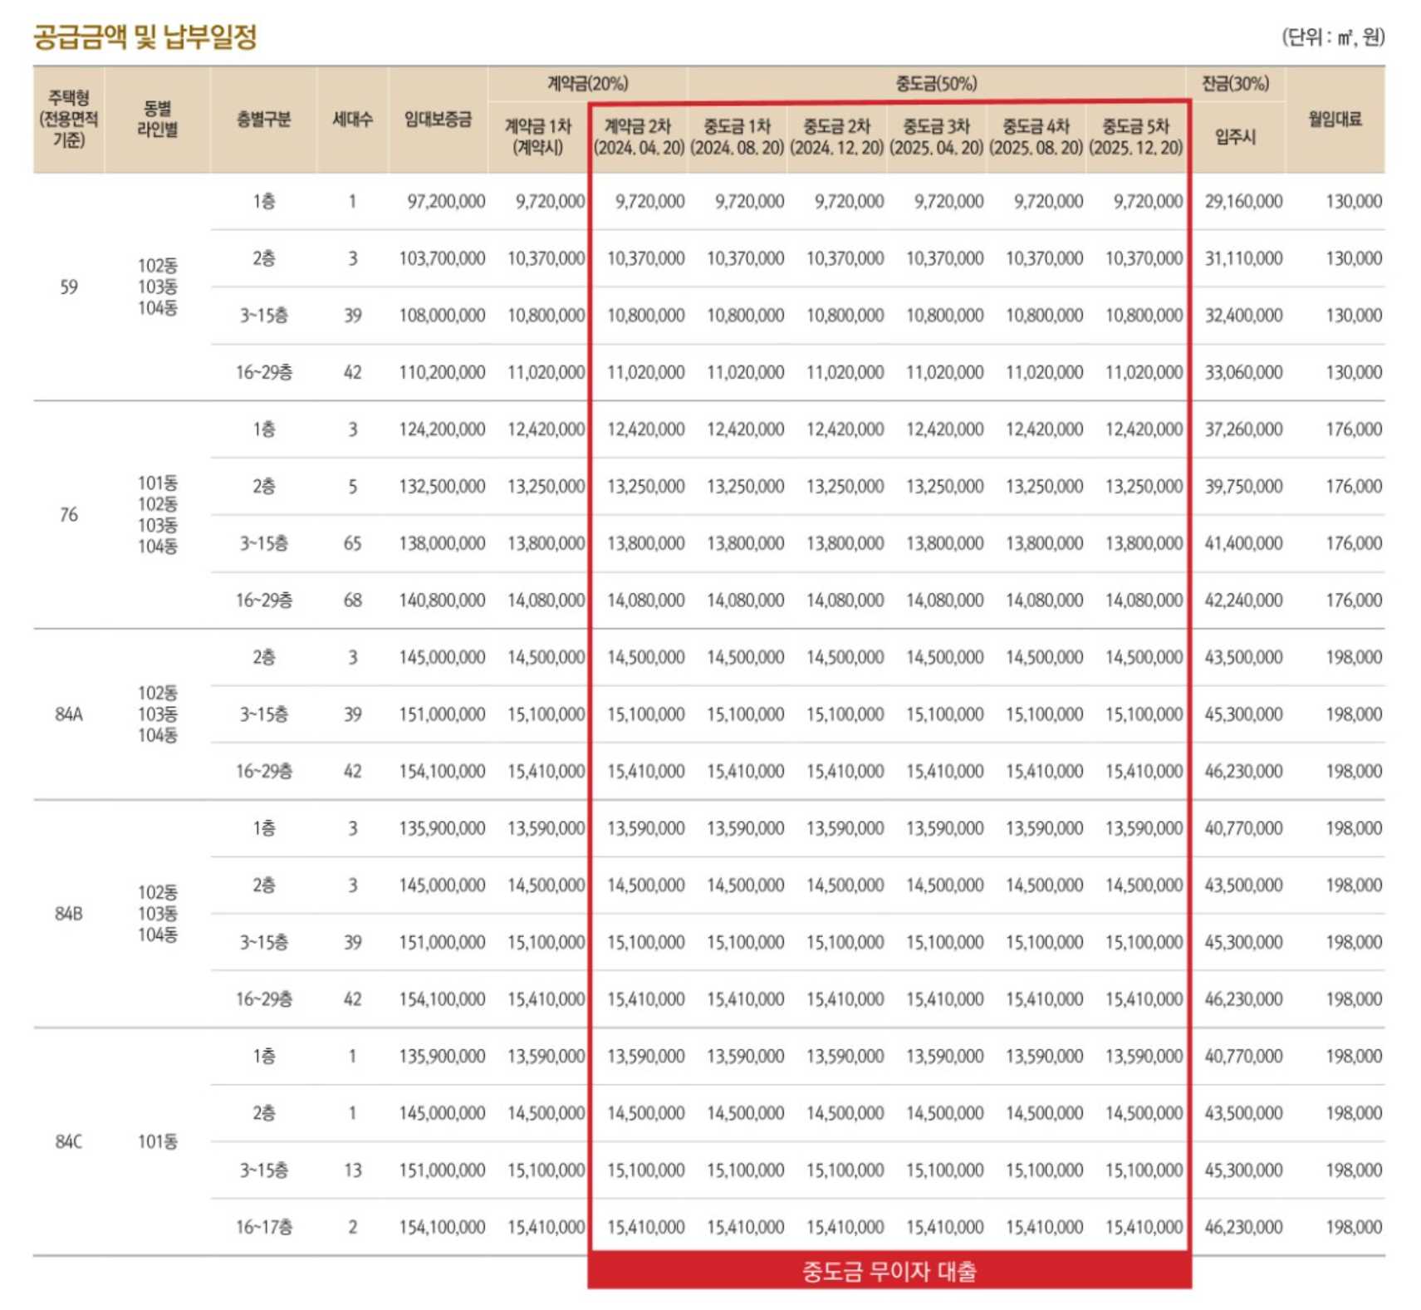Click 중도금 5차 value 14,080,000
The height and width of the screenshot is (1310, 1421).
click(1144, 601)
